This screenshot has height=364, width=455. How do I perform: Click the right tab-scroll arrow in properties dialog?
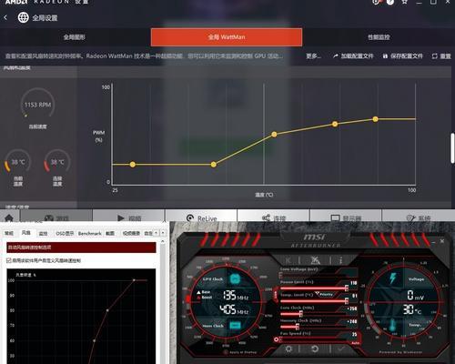tap(163, 233)
